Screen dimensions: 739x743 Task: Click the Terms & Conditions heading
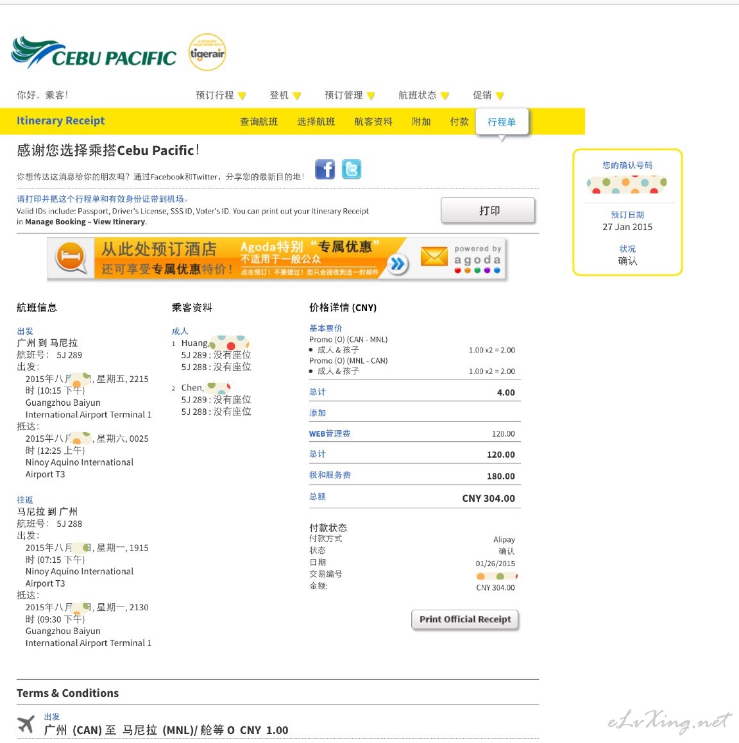click(x=68, y=693)
